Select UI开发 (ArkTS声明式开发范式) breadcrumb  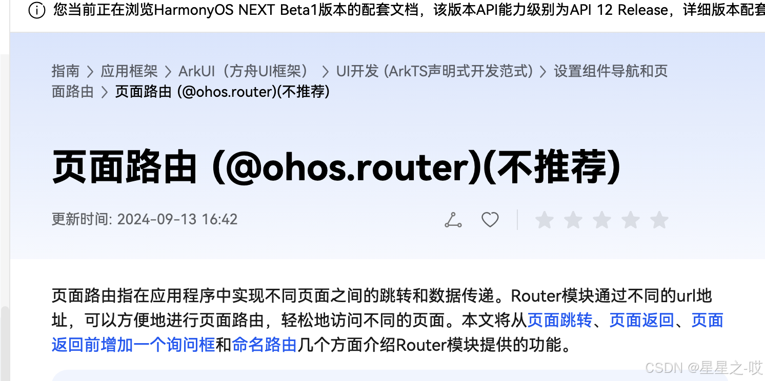click(x=435, y=71)
